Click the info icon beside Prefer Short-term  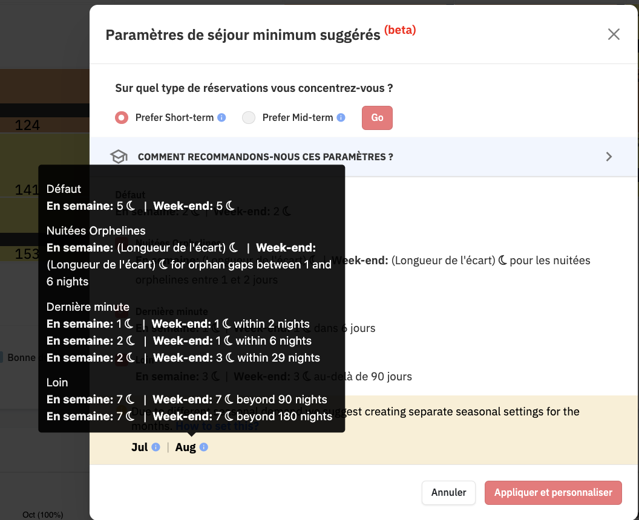(221, 118)
